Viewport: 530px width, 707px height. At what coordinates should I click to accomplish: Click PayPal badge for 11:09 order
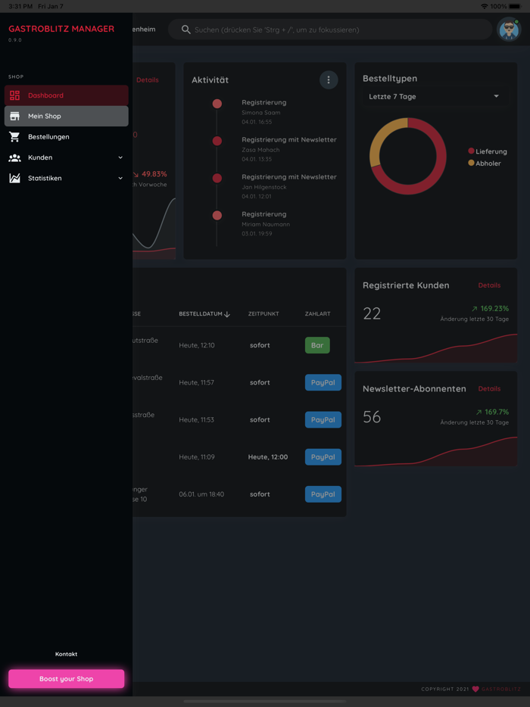(323, 456)
